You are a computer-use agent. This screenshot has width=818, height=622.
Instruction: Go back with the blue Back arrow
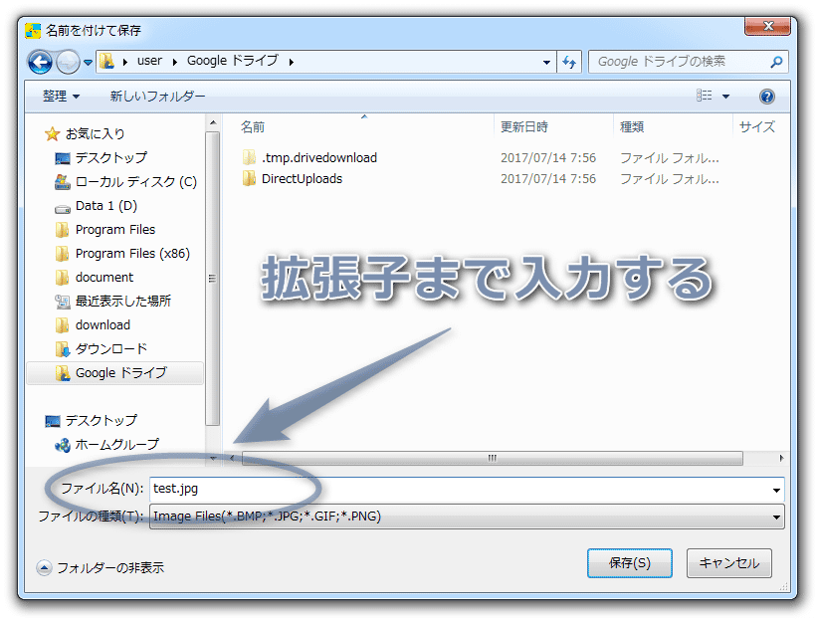pos(40,62)
